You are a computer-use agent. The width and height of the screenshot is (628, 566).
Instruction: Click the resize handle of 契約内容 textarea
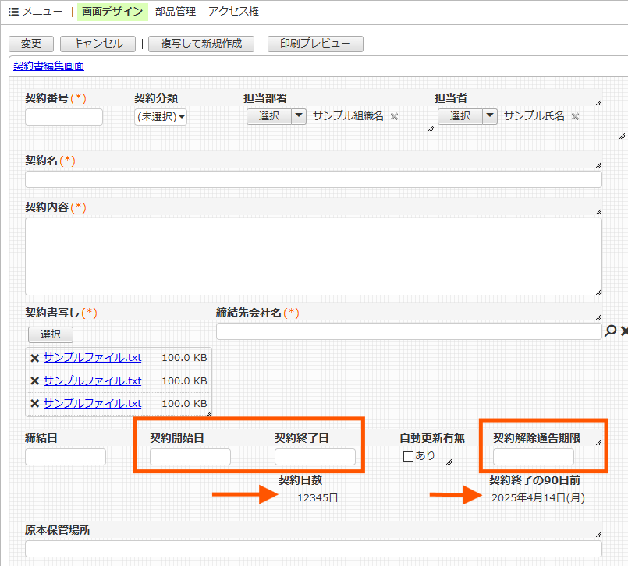click(x=598, y=292)
